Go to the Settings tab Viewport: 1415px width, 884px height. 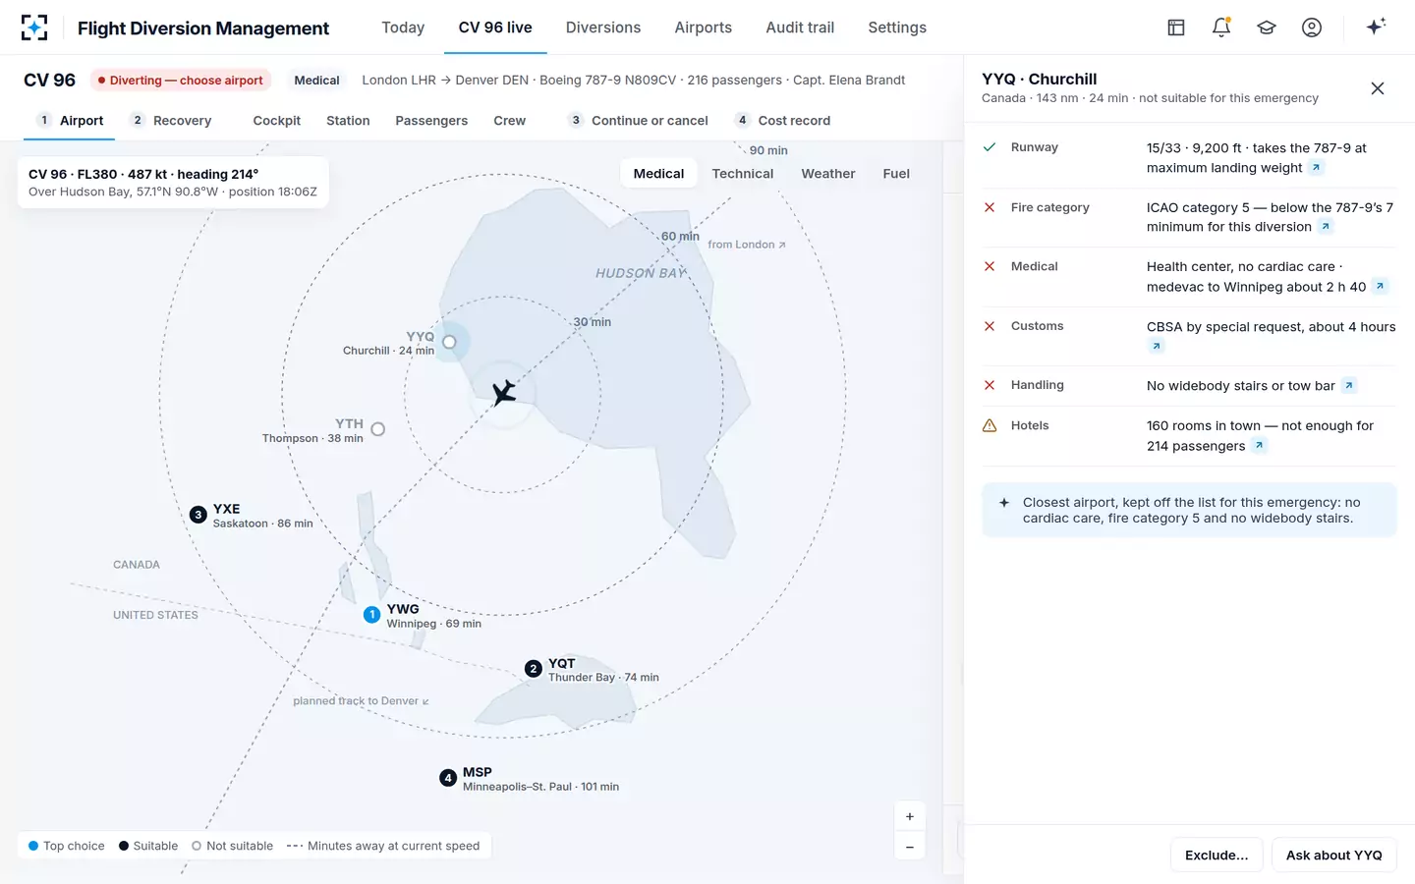(897, 28)
